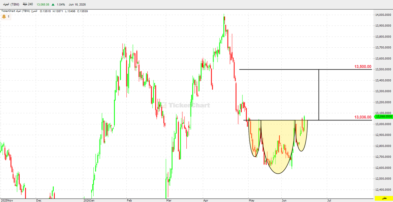393x202 pixels.
Task: Select the large yellow middle cup shape
Action: [278, 147]
